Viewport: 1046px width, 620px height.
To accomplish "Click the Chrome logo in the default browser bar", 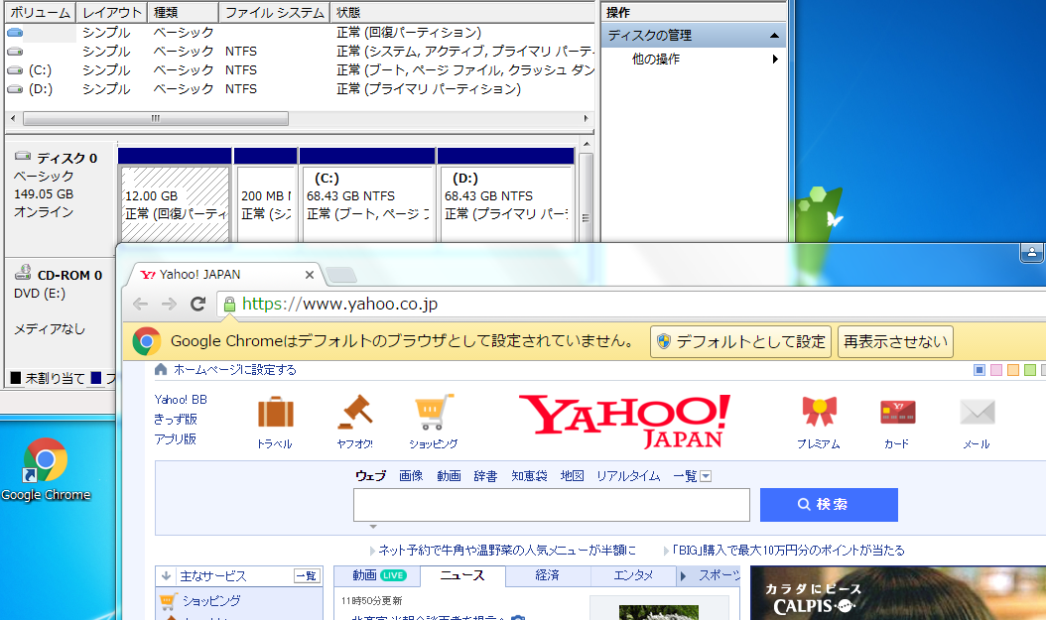I will (147, 341).
